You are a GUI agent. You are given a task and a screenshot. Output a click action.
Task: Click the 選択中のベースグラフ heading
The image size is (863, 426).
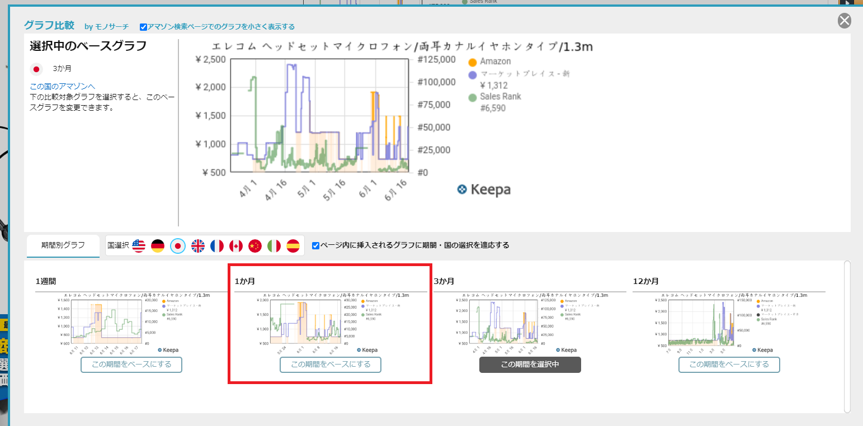point(88,46)
